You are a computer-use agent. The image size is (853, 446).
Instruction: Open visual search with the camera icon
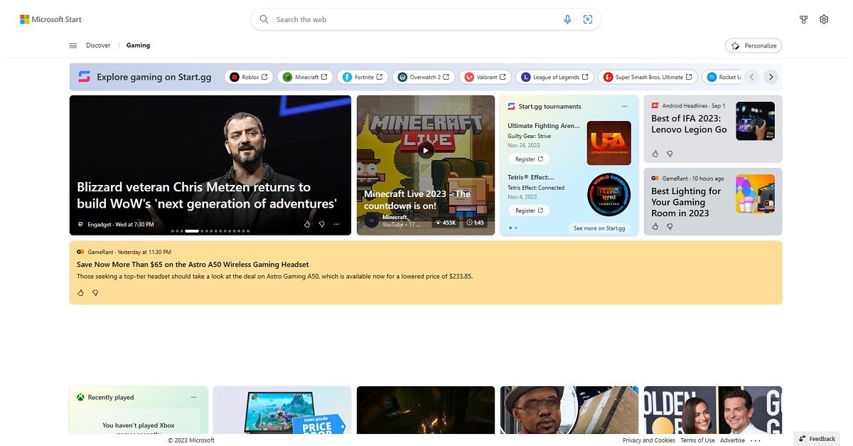[588, 19]
